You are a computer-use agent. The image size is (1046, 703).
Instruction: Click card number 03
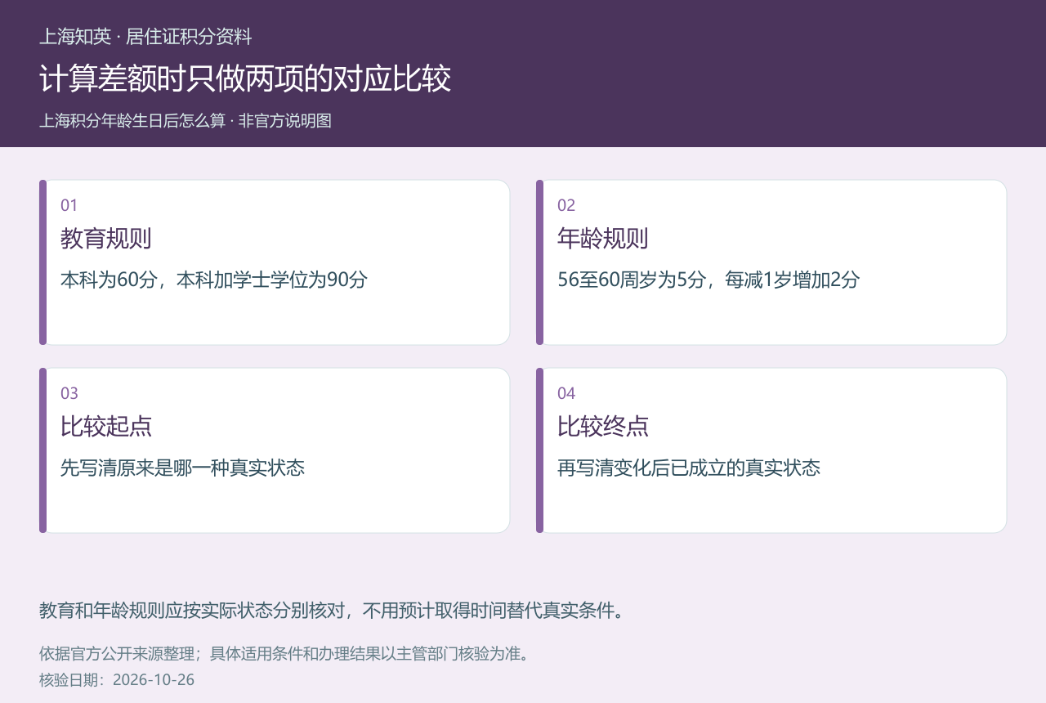(x=69, y=393)
